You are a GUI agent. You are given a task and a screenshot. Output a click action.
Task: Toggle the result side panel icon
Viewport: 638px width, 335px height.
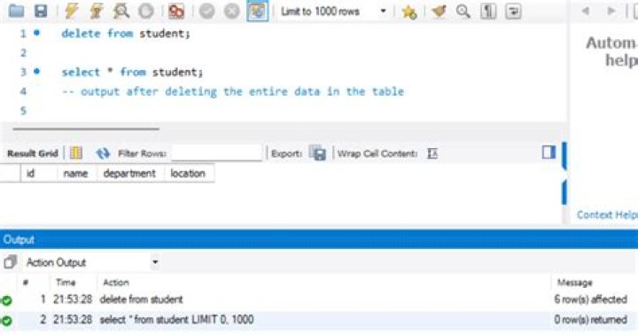click(549, 152)
